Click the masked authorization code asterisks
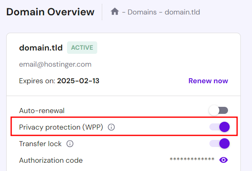Viewport: 252px width, 171px height. tap(192, 160)
